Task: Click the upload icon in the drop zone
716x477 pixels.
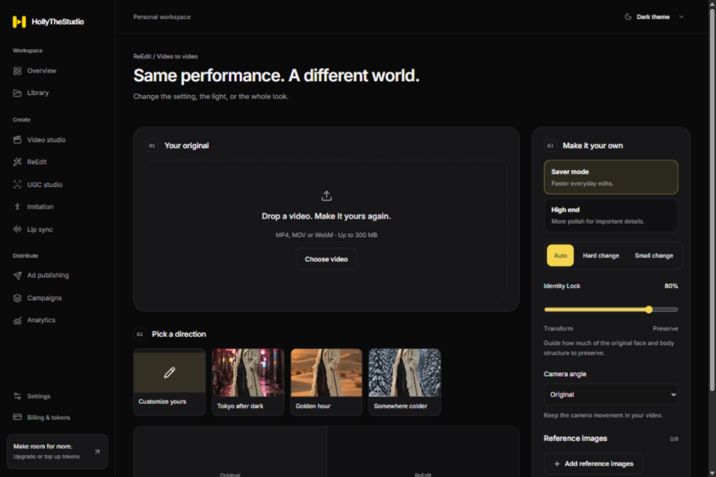Action: click(x=327, y=195)
